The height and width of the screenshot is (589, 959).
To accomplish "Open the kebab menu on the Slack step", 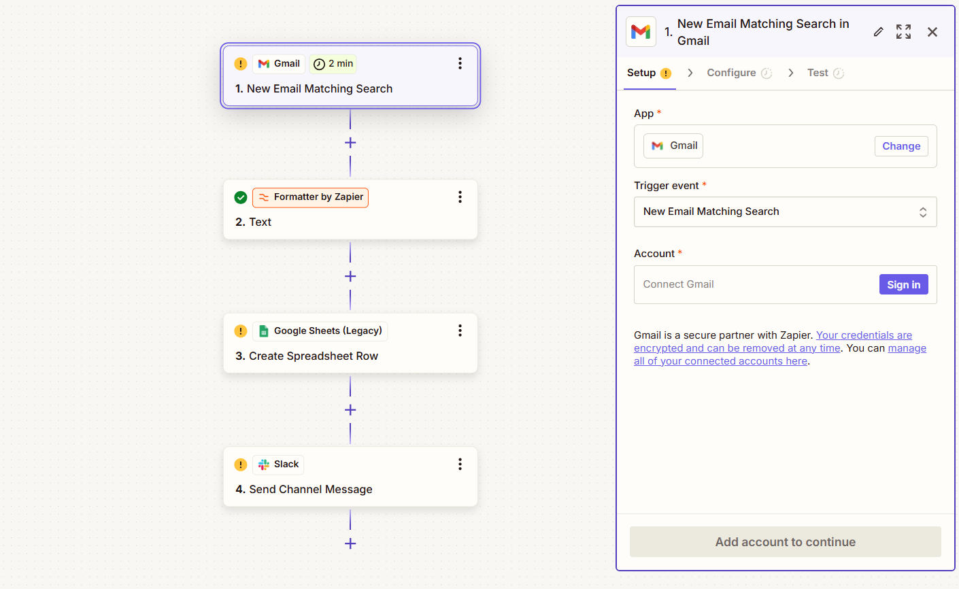I will click(460, 464).
